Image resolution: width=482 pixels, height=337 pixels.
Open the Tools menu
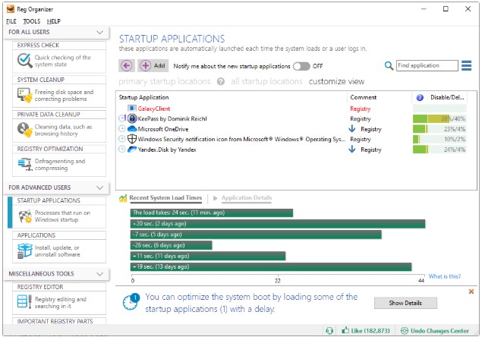(31, 21)
